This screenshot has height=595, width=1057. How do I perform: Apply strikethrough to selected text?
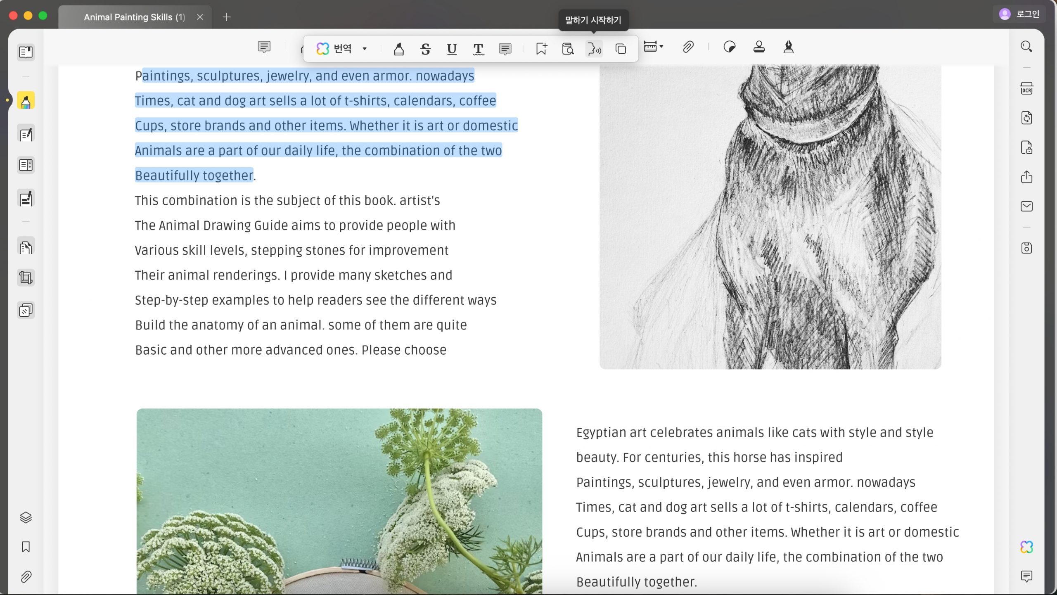(425, 49)
